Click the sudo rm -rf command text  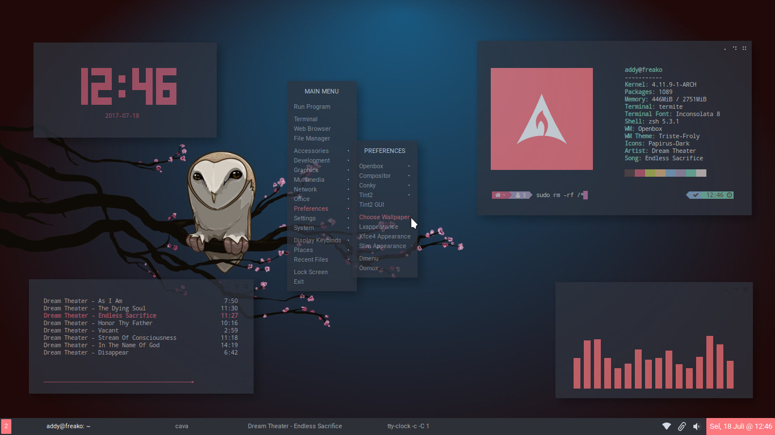click(560, 195)
